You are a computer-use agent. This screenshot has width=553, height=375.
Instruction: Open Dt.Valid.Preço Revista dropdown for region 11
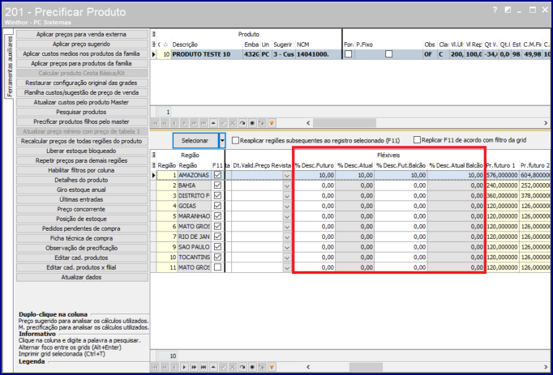click(x=287, y=267)
